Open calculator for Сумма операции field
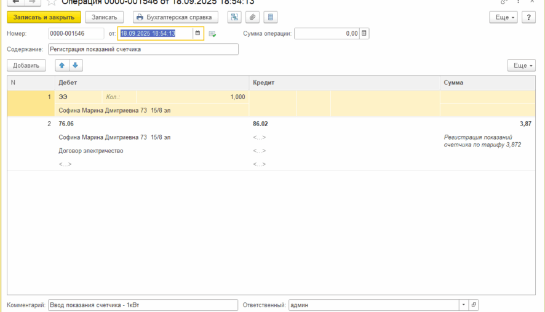The width and height of the screenshot is (545, 312). [364, 34]
